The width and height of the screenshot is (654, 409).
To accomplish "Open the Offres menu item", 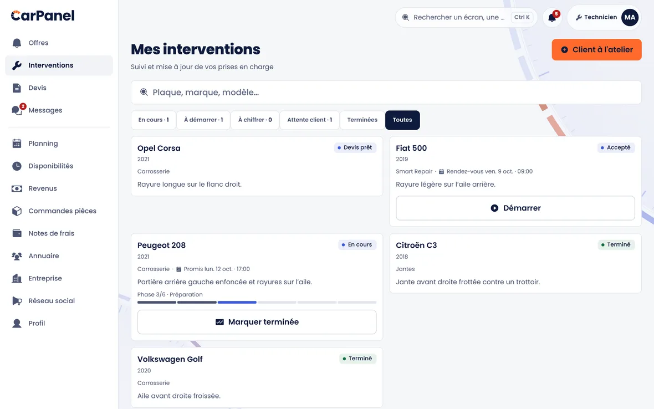I will pos(59,43).
